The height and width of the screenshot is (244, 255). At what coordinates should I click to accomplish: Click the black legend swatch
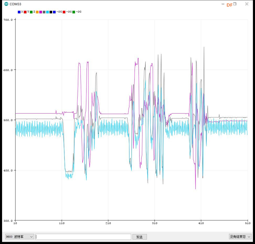(x=51, y=12)
